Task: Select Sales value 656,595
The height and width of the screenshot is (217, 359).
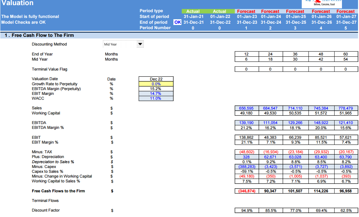Action: (247, 108)
